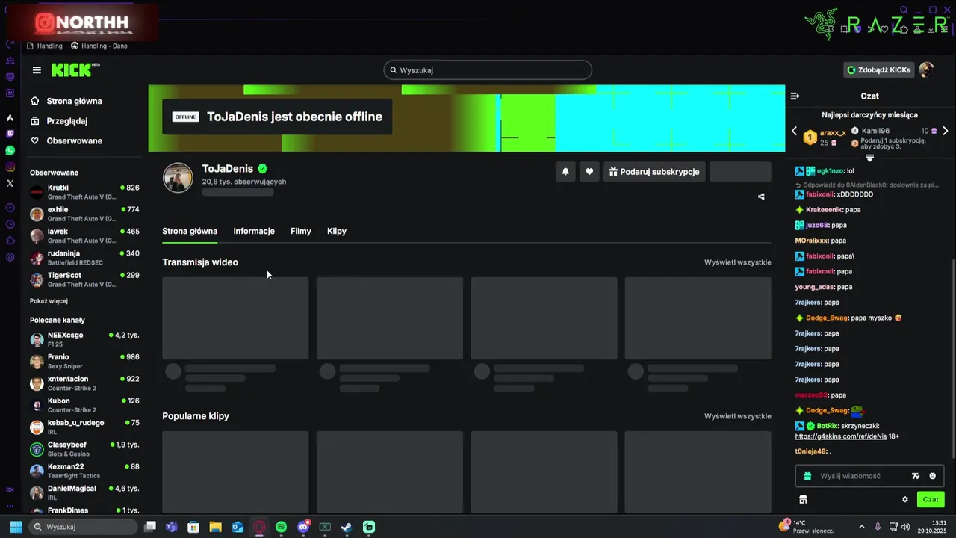
Task: Switch to Klipy tab
Action: (337, 232)
